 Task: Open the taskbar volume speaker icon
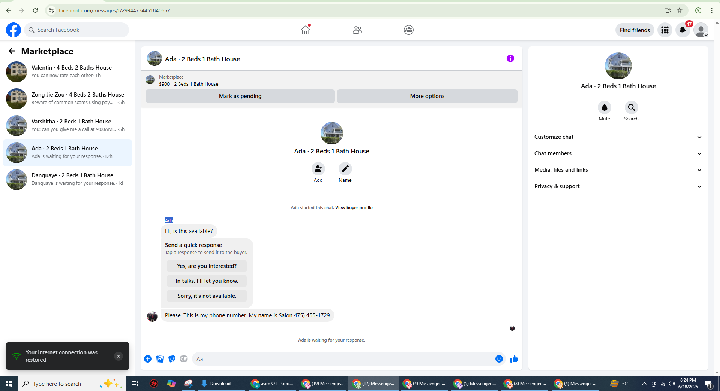[x=672, y=384]
